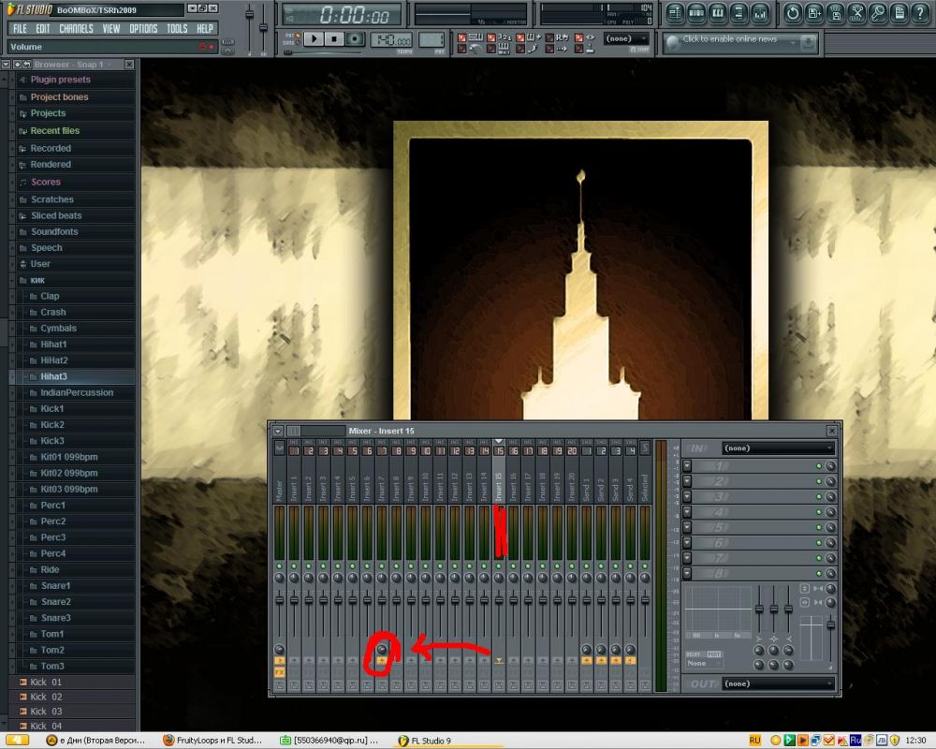The image size is (936, 749).
Task: Click Insert 7 volume fader
Action: [x=382, y=599]
